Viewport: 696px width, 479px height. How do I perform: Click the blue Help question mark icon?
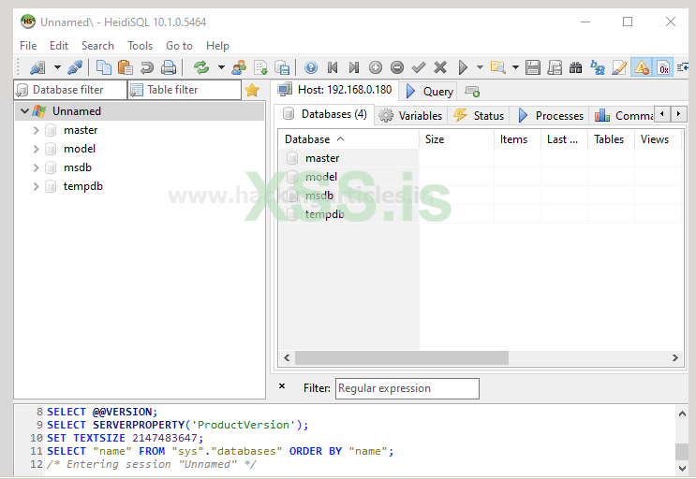(311, 67)
